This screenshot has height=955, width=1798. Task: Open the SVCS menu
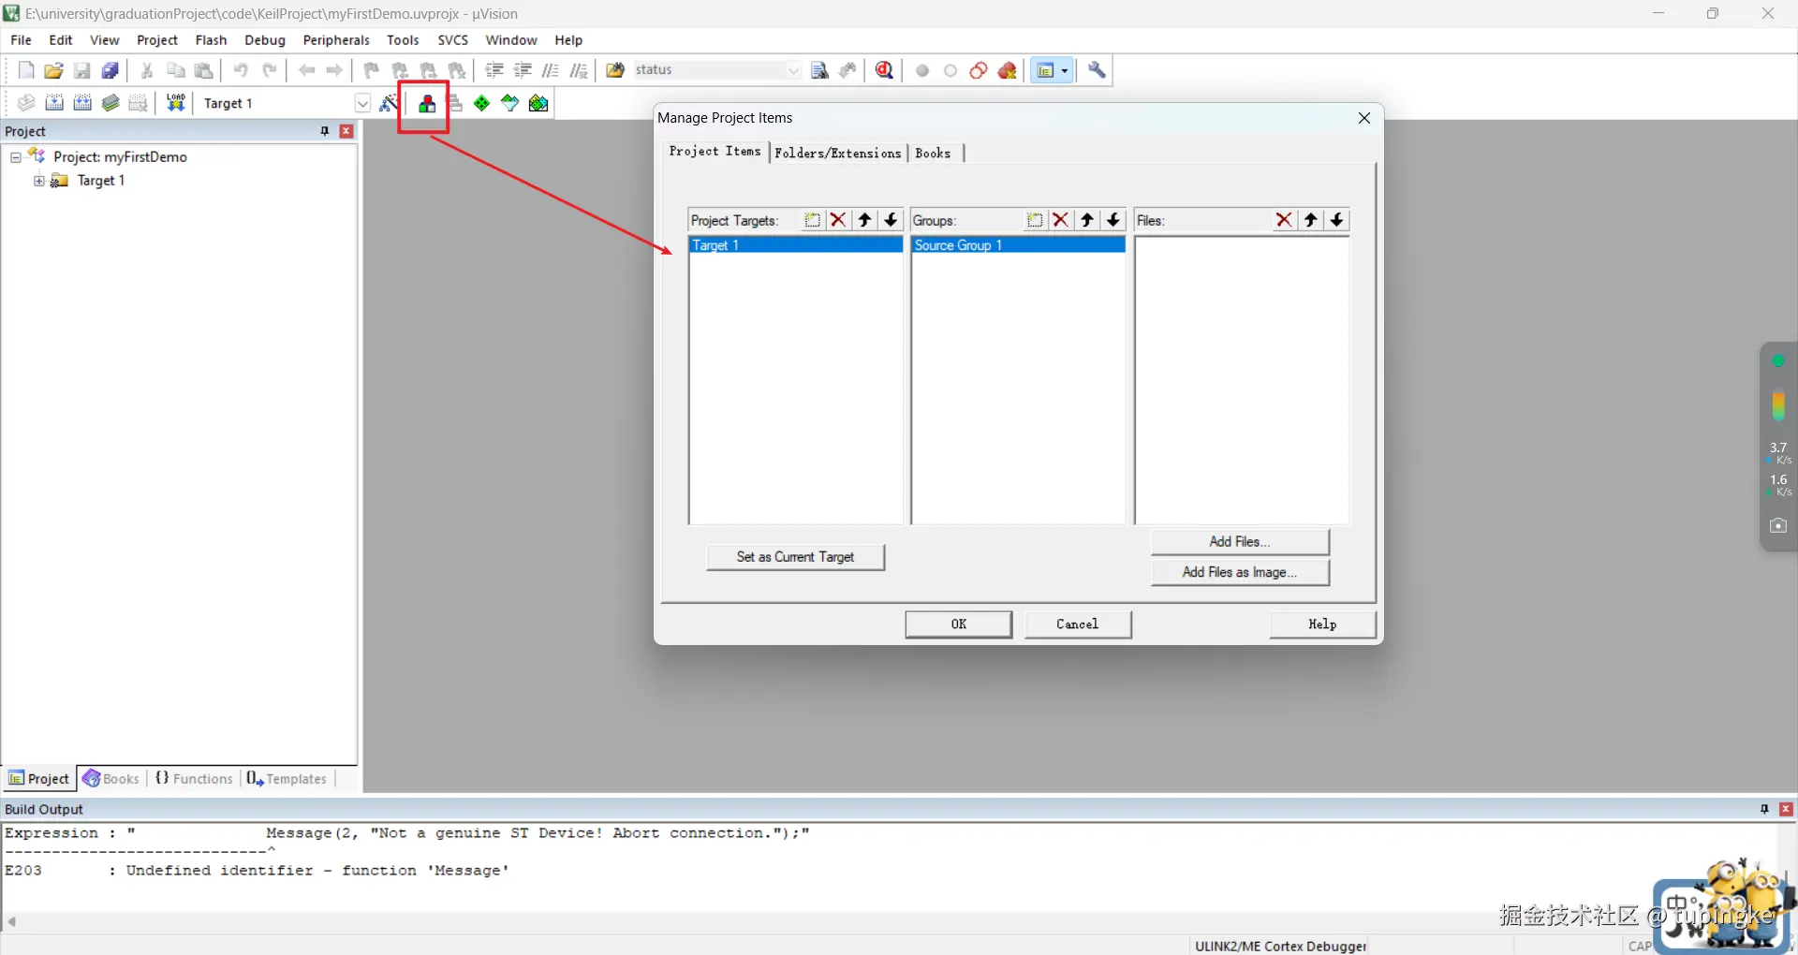click(453, 40)
